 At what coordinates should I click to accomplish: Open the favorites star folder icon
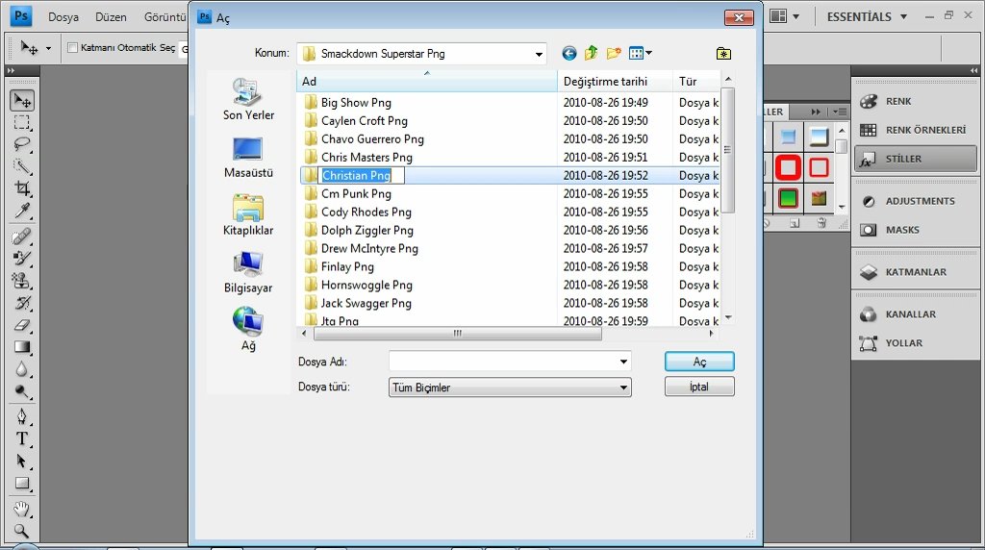[723, 54]
